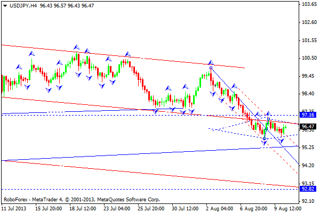Select the up fractal arrow above the 18 Jul high
Viewport: 320px width, 213px height.
point(77,48)
